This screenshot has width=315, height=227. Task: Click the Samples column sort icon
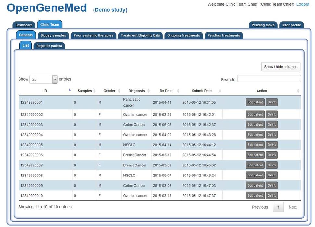pyautogui.click(x=94, y=91)
